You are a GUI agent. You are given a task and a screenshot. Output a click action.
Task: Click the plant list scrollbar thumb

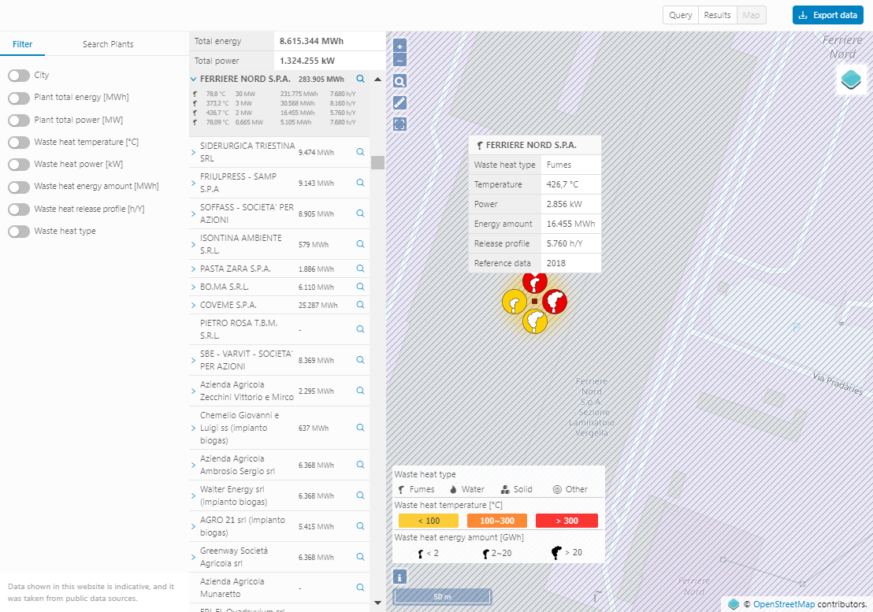pos(378,162)
